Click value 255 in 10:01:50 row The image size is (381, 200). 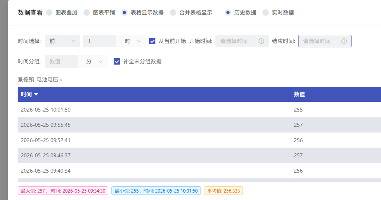click(x=298, y=110)
